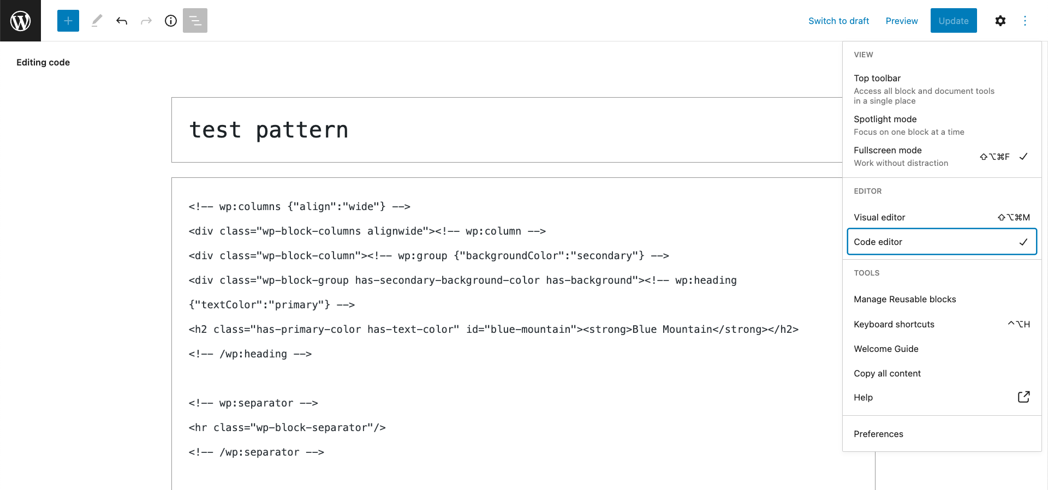The height and width of the screenshot is (490, 1048).
Task: Disable Fullscreen mode
Action: click(x=942, y=156)
